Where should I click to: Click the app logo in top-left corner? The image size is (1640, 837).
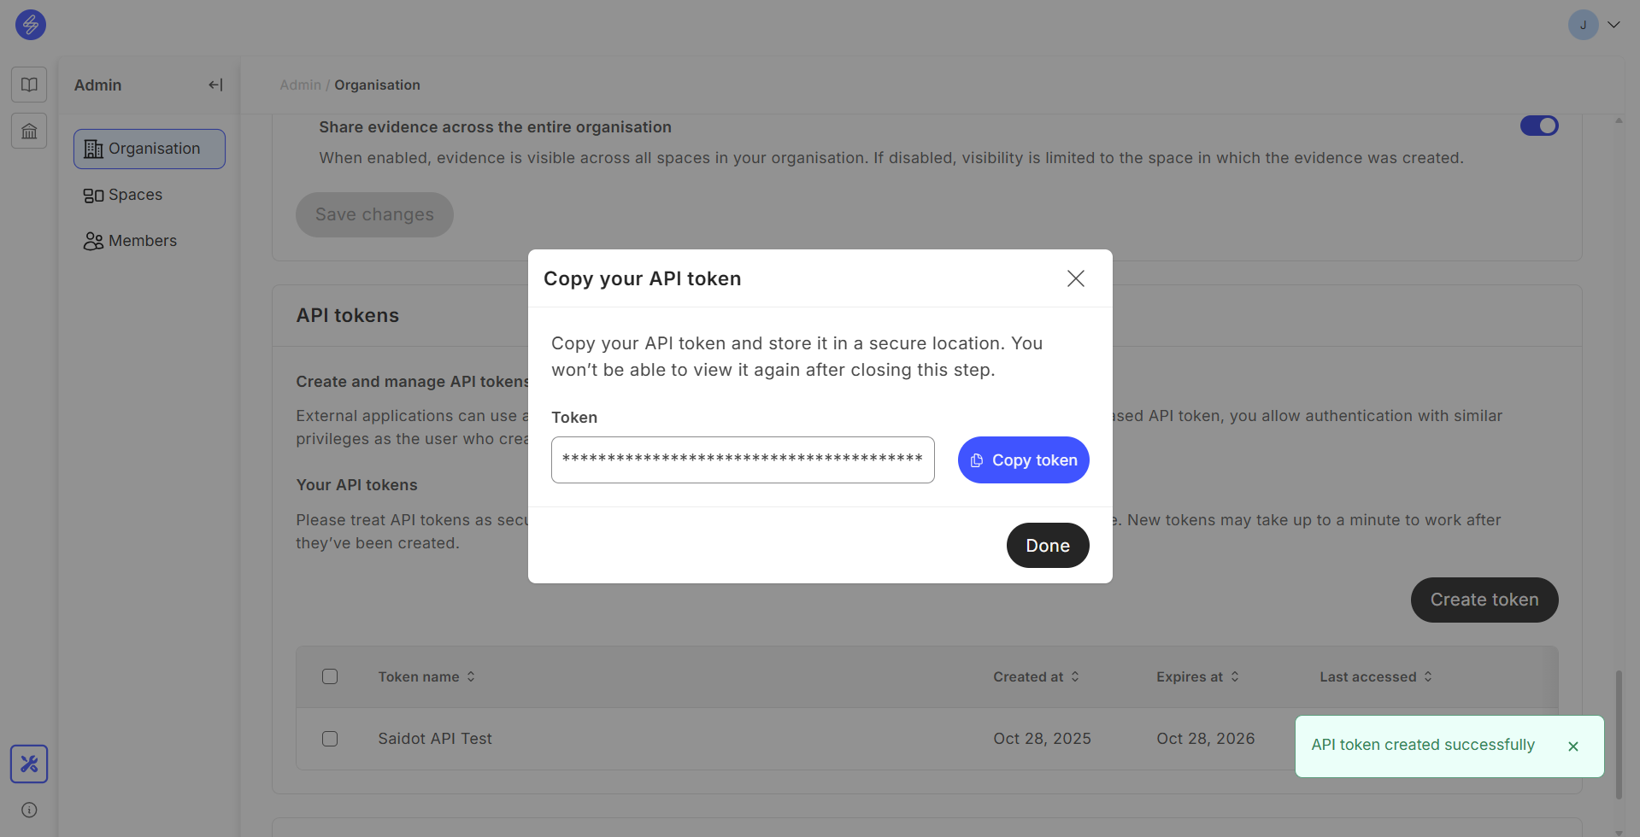pos(31,25)
